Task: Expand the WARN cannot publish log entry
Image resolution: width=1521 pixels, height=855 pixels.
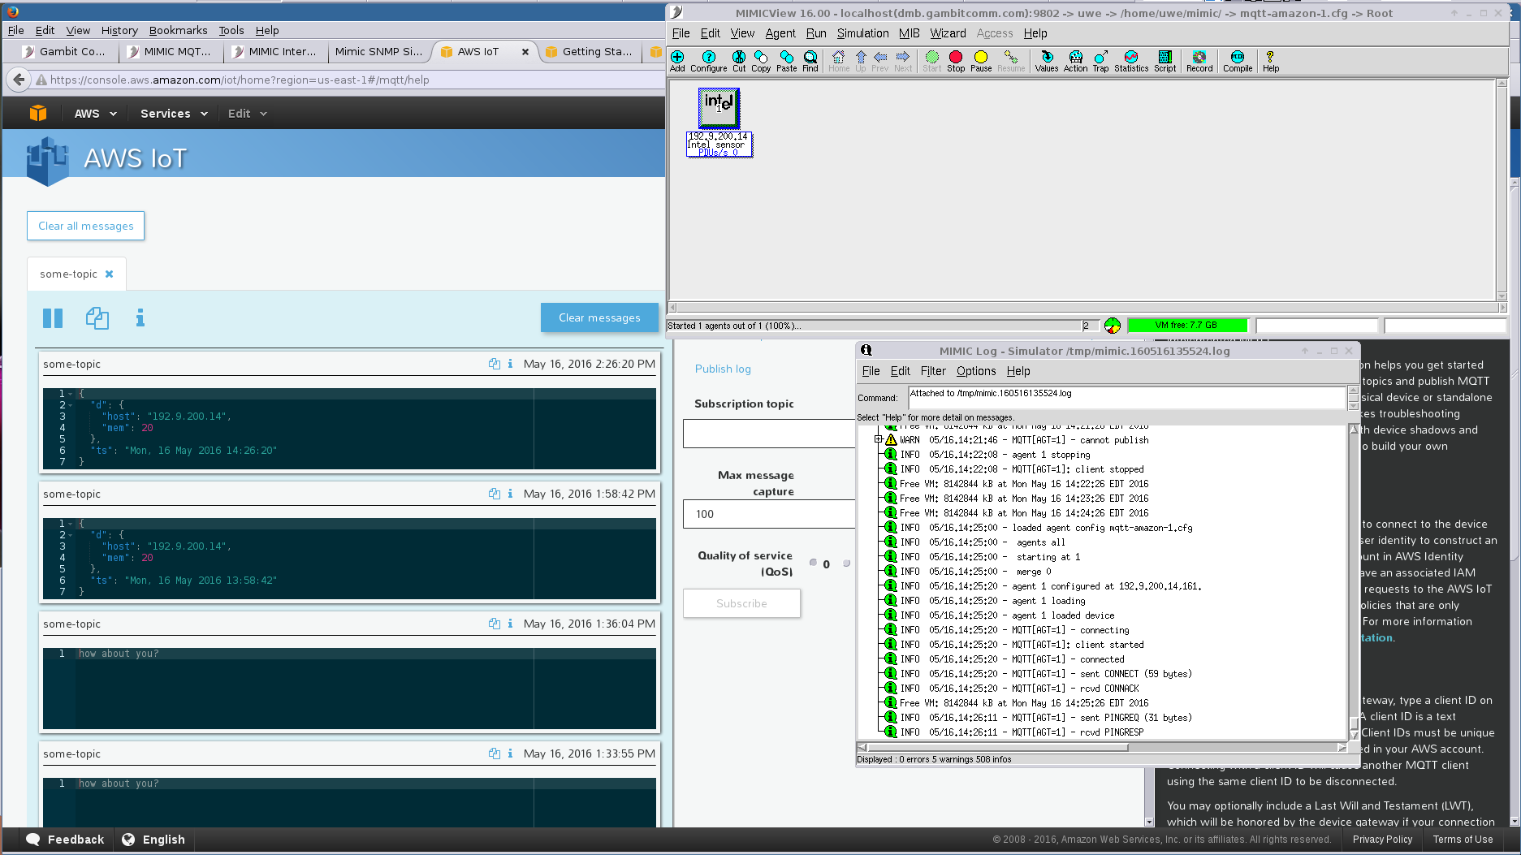Action: 878,439
